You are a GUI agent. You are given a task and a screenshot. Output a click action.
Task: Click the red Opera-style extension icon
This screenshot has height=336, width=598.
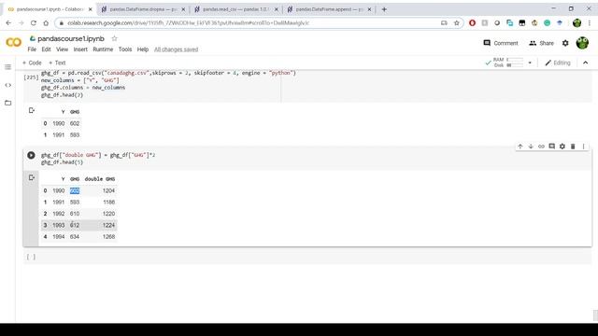(472, 22)
